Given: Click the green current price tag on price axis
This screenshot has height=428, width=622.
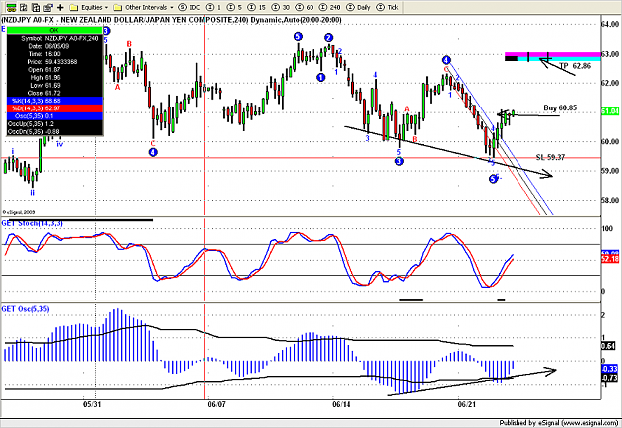Looking at the screenshot, I should click(x=610, y=111).
